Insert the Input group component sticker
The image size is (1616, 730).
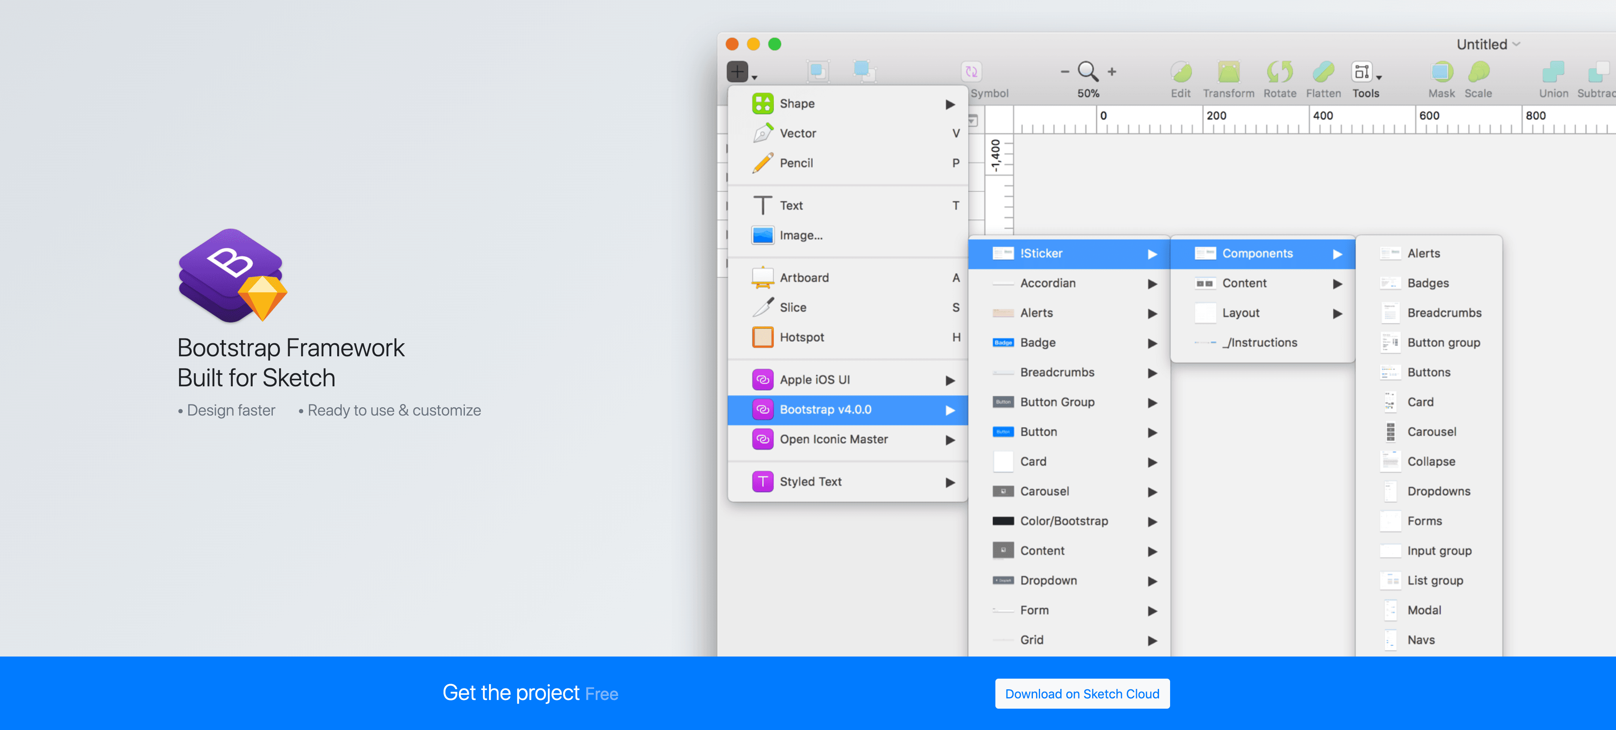coord(1429,551)
